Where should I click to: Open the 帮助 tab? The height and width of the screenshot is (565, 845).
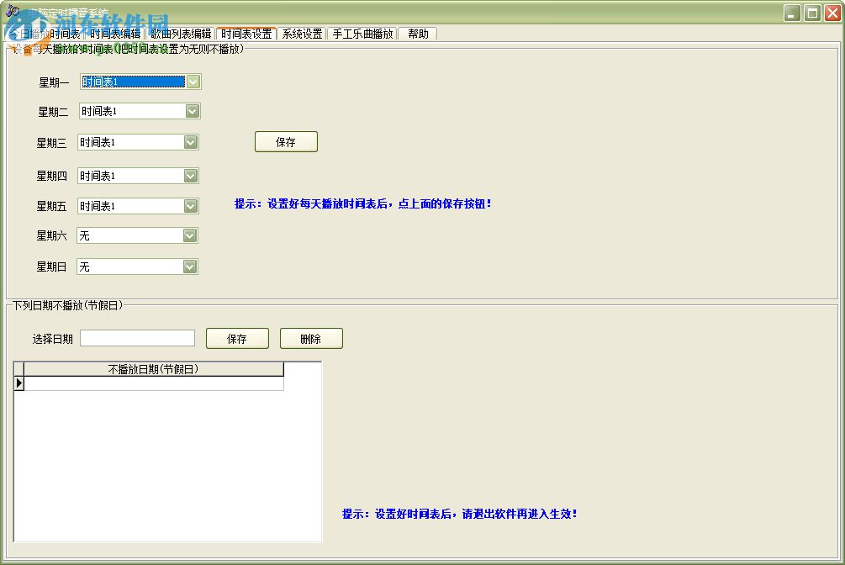[x=418, y=34]
